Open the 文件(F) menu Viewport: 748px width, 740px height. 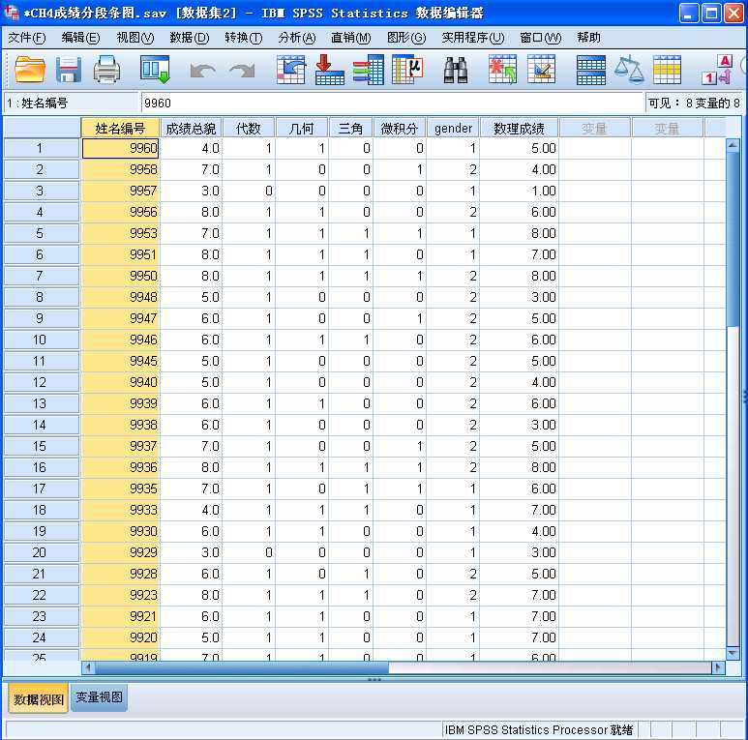click(x=27, y=38)
